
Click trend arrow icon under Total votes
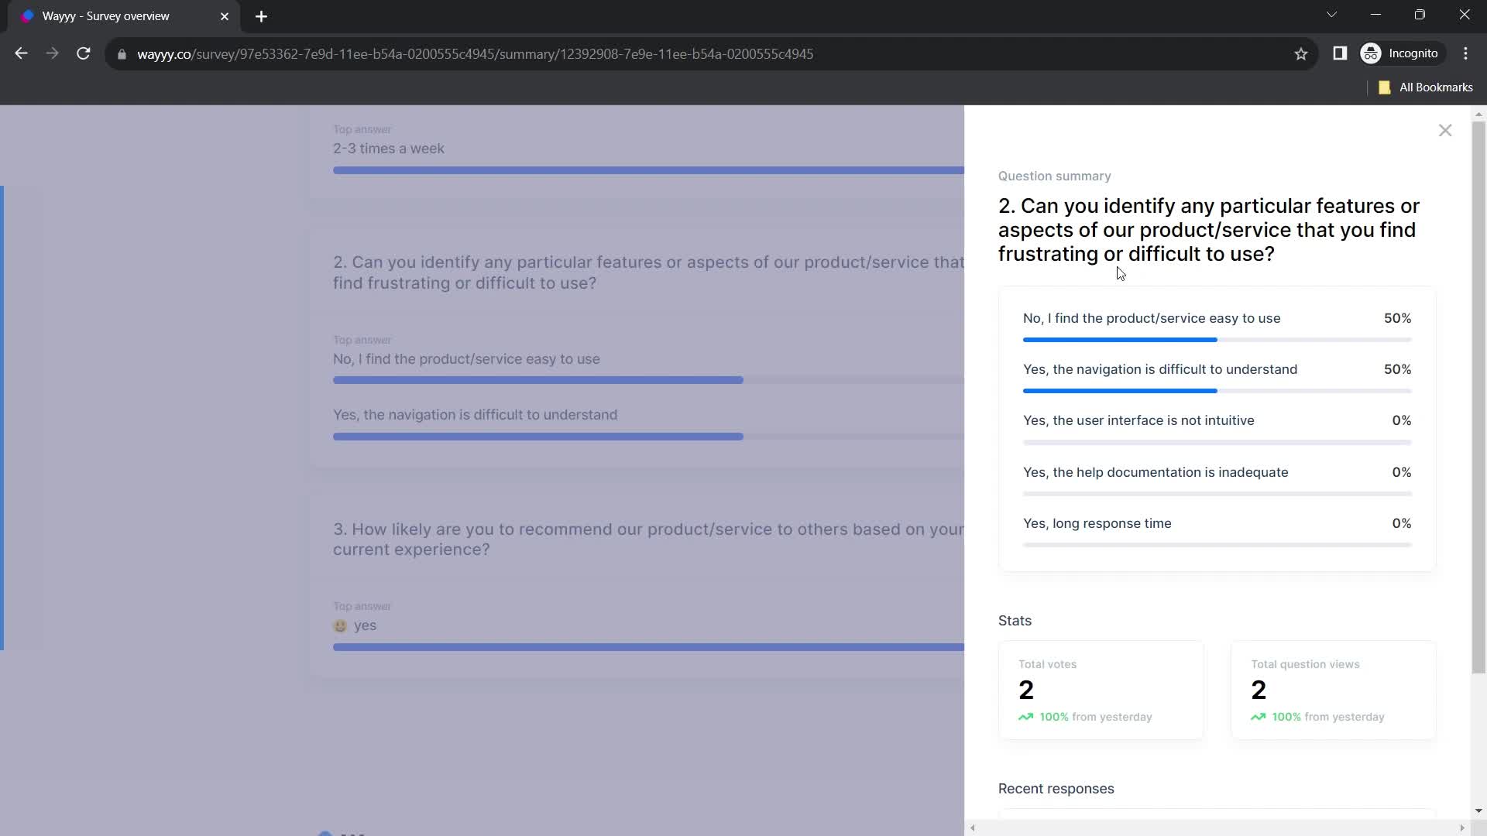tap(1025, 717)
